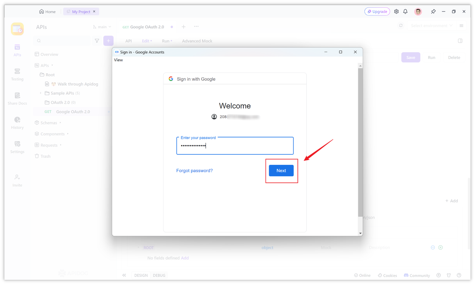Add a new tab with plus icon
The height and width of the screenshot is (286, 476).
[183, 27]
